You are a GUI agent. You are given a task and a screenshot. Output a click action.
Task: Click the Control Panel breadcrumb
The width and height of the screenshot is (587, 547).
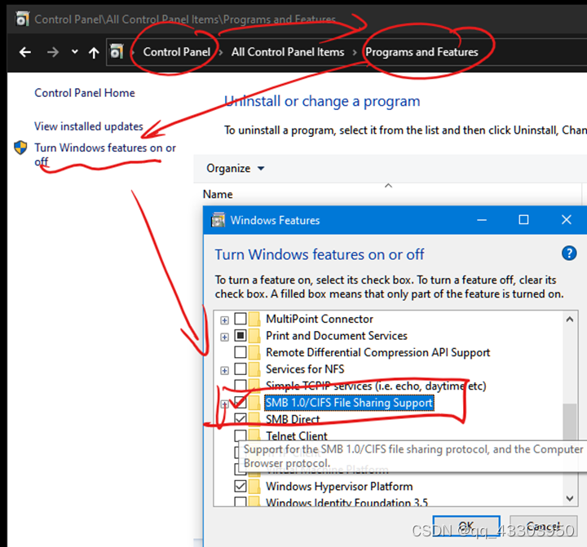(x=176, y=51)
